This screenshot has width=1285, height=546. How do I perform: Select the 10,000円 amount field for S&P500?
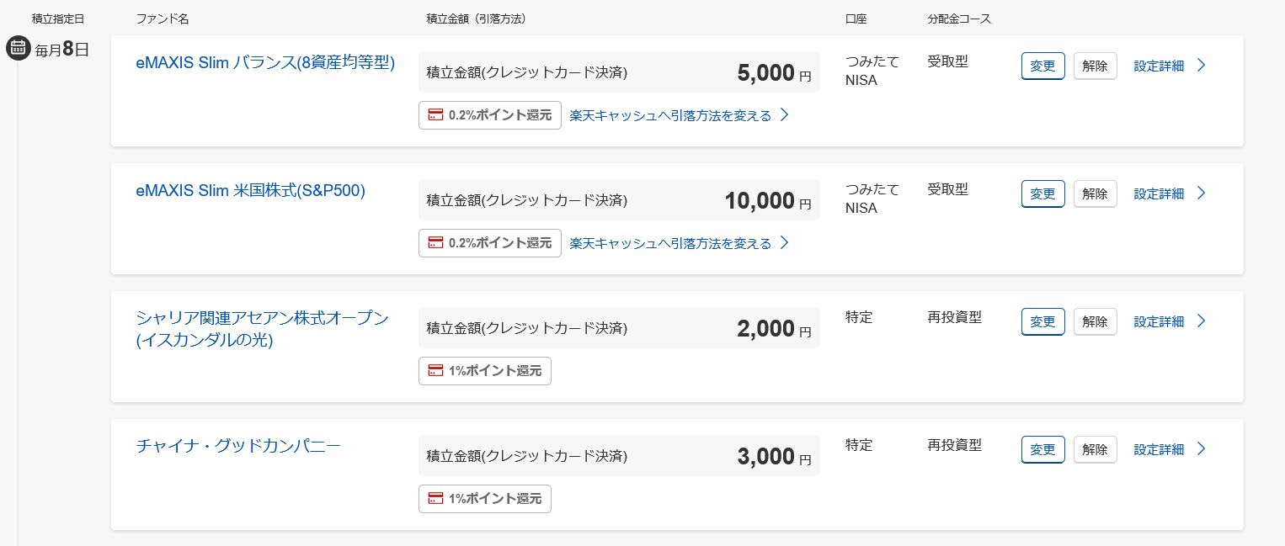[x=620, y=200]
